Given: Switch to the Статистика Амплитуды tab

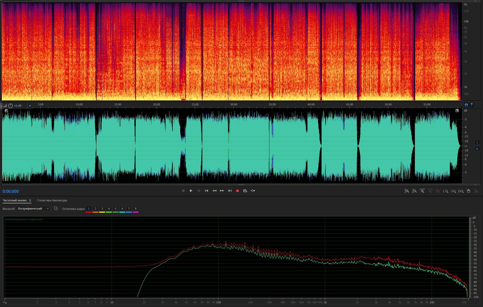Looking at the screenshot, I should point(52,200).
